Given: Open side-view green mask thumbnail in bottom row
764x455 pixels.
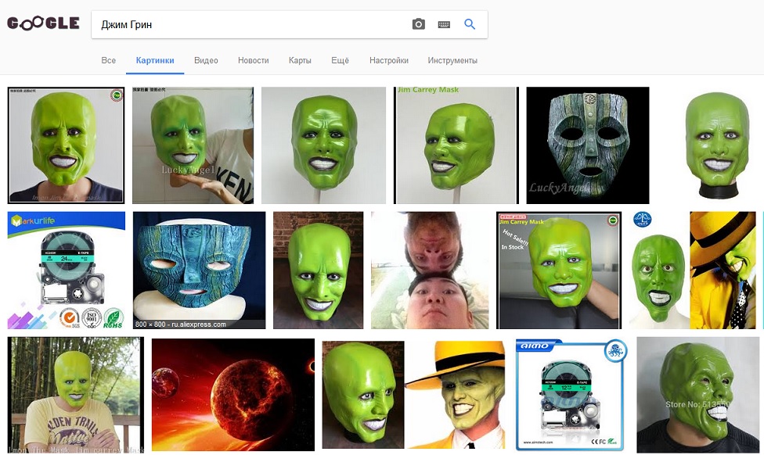Looking at the screenshot, I should pos(363,395).
